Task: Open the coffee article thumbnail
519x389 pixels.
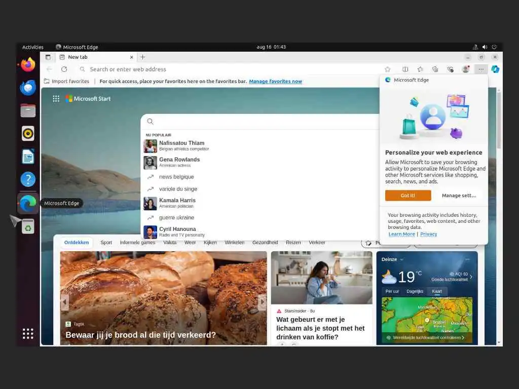Action: point(321,278)
